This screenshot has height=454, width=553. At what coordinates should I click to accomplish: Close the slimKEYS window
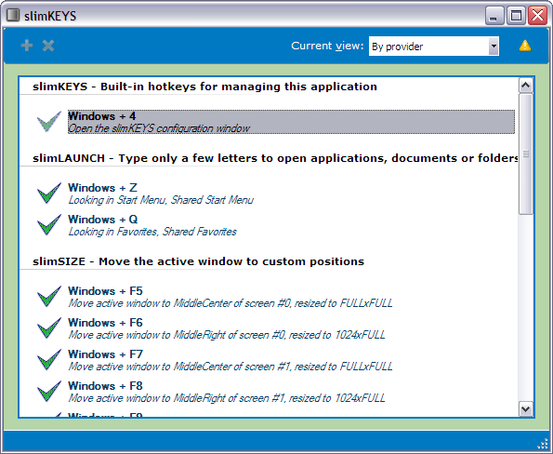[537, 16]
